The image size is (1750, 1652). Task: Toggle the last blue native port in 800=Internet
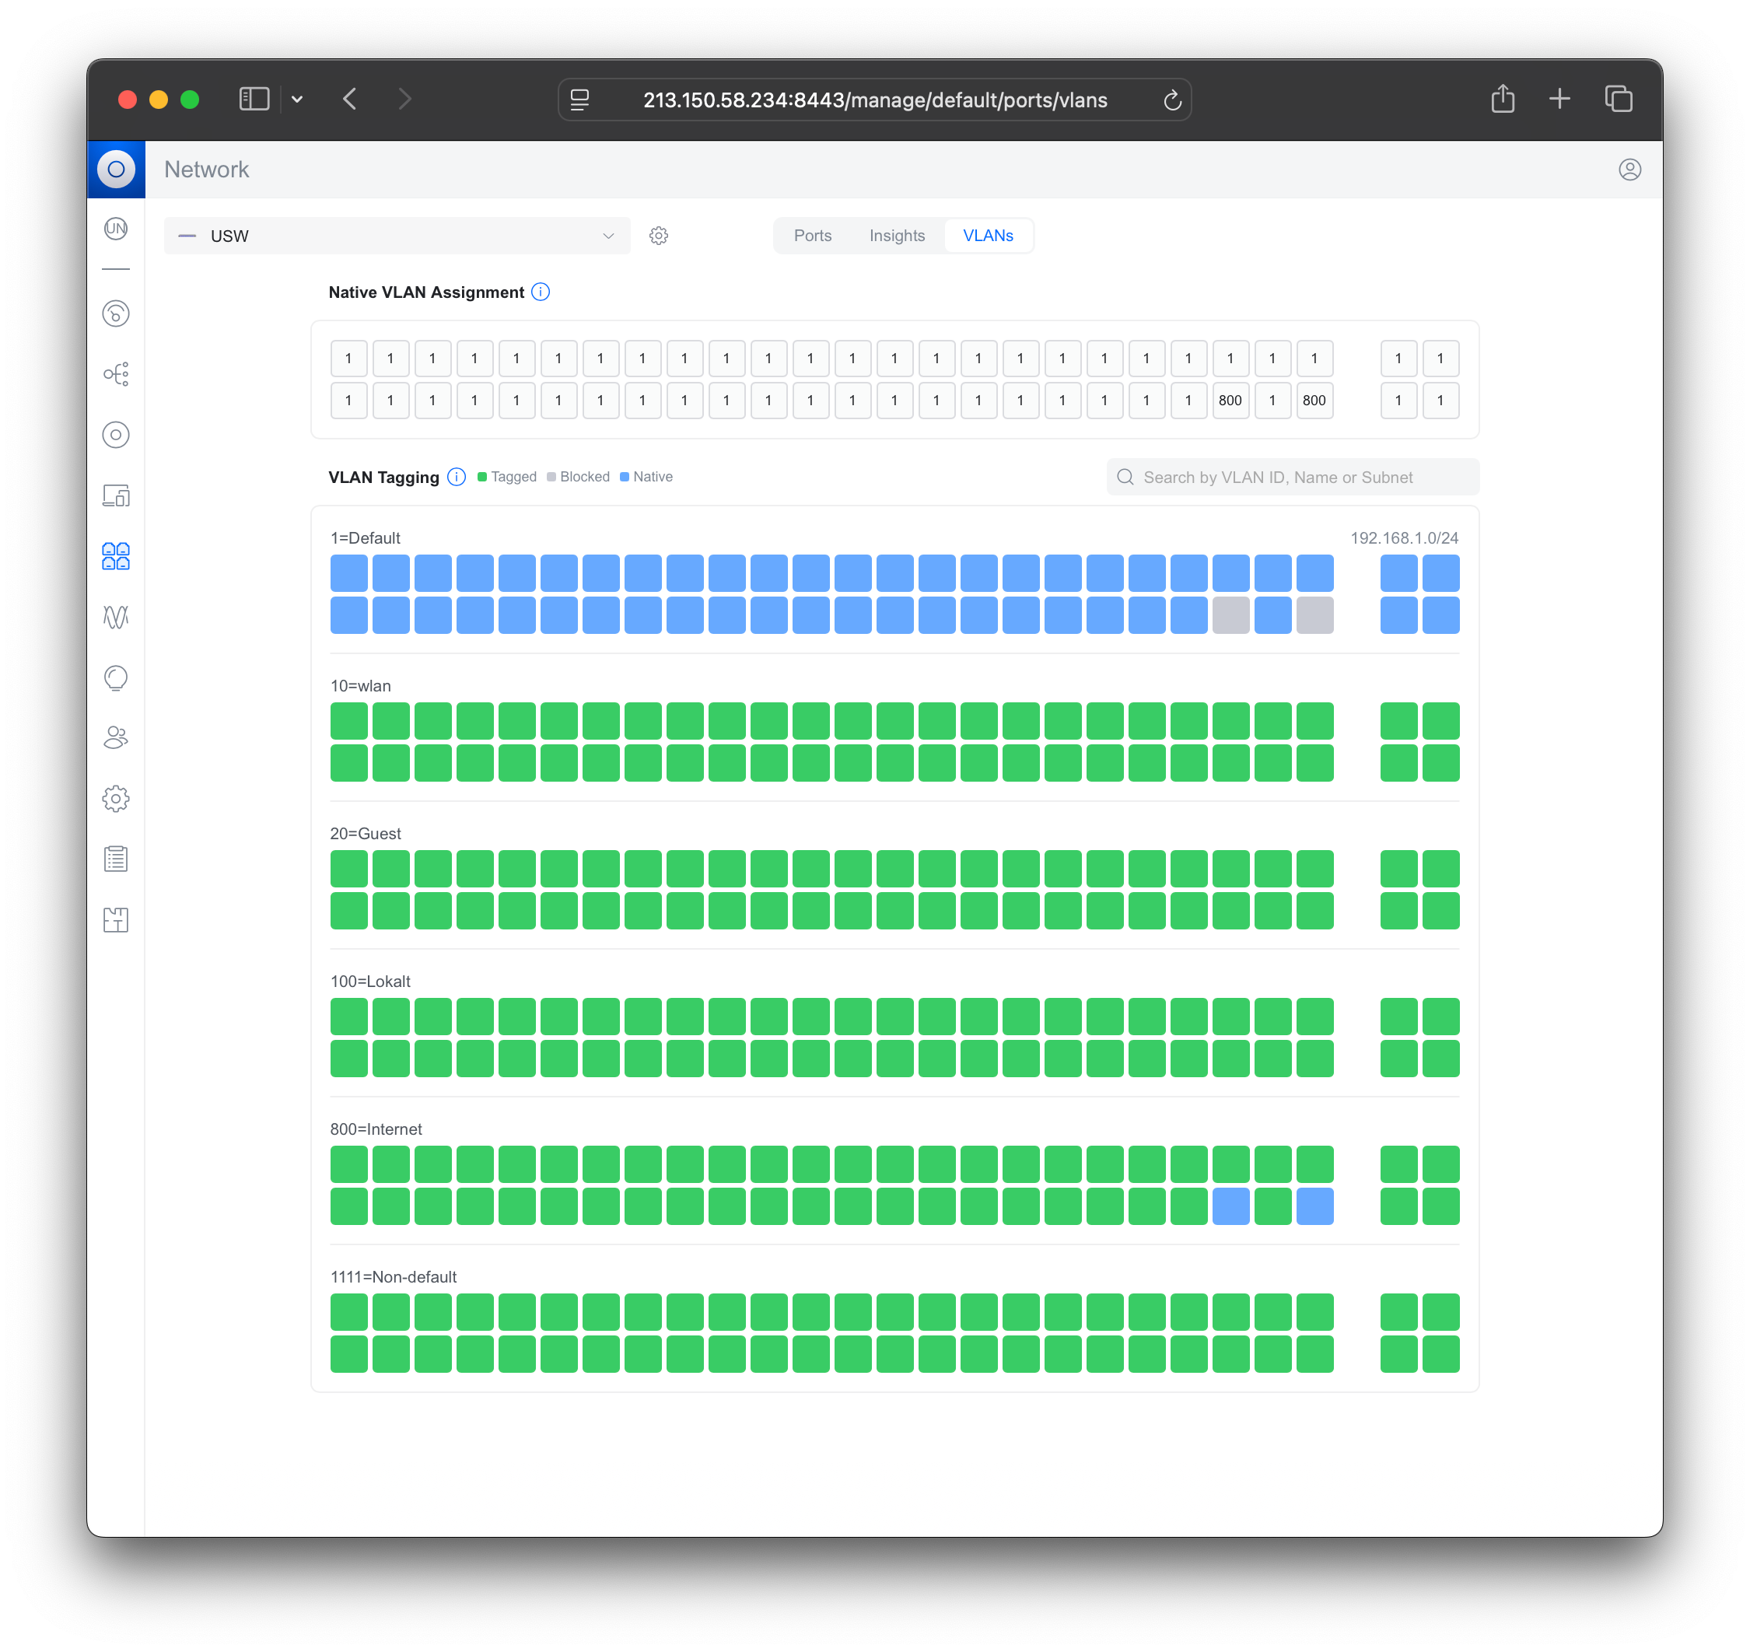[1314, 1206]
